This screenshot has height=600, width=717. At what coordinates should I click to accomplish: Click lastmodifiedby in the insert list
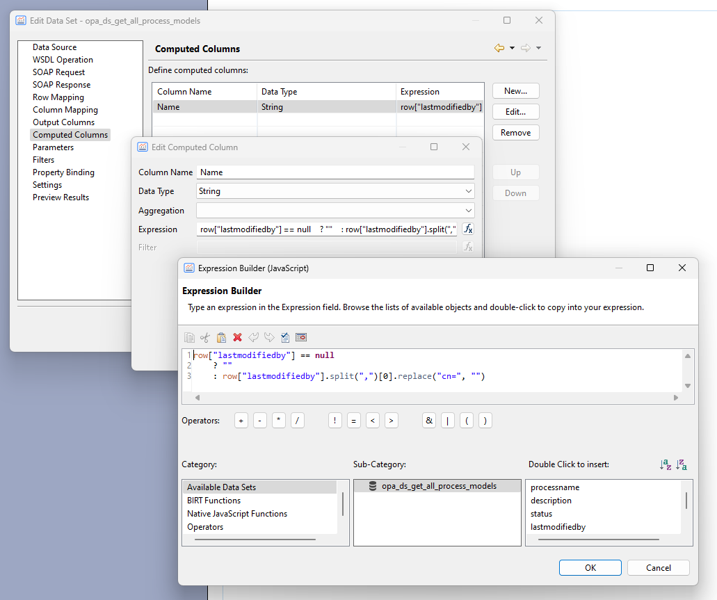(x=558, y=527)
